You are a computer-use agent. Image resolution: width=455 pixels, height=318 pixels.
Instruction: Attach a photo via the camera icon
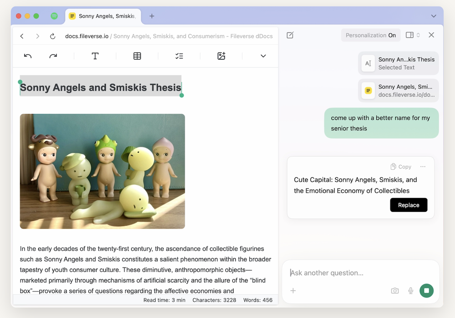point(395,290)
